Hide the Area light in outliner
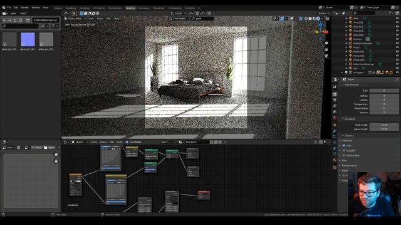Screen dimensions: 401x225 pos(397,18)
